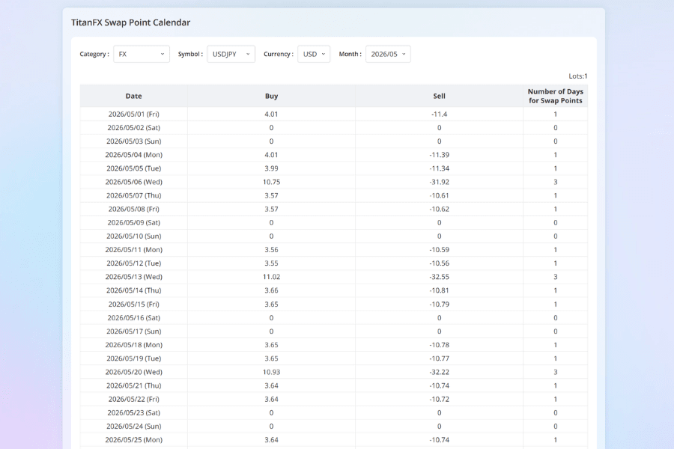The image size is (674, 449).
Task: Click Buy value 3.99 on 05/05
Action: pyautogui.click(x=271, y=168)
